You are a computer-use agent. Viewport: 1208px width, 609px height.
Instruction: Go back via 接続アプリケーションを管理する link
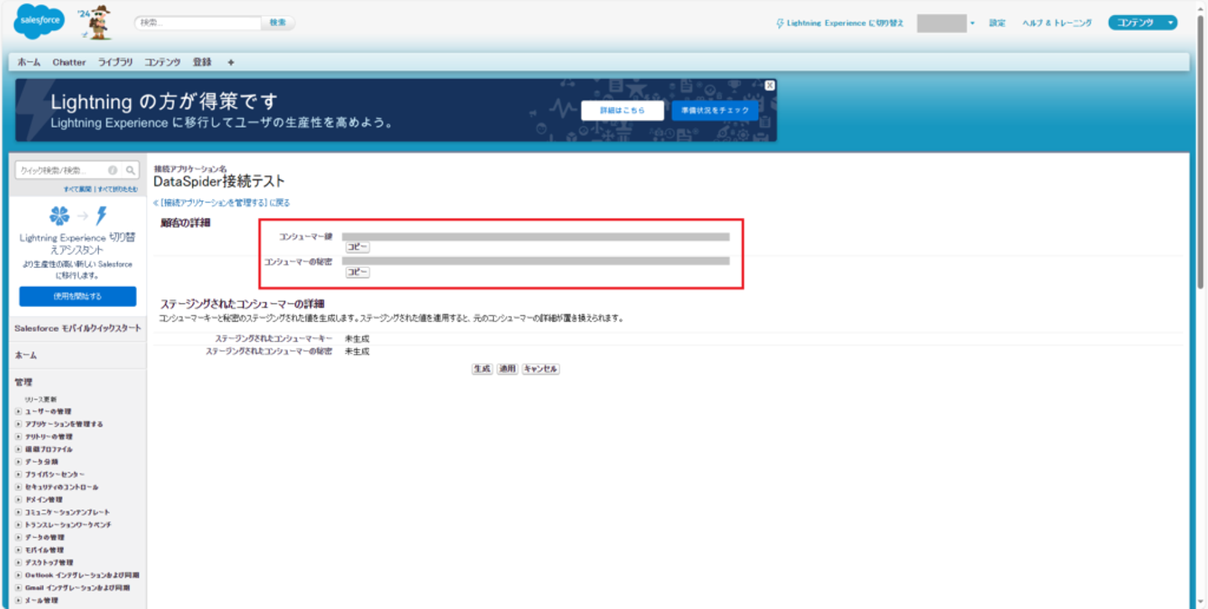tap(222, 203)
